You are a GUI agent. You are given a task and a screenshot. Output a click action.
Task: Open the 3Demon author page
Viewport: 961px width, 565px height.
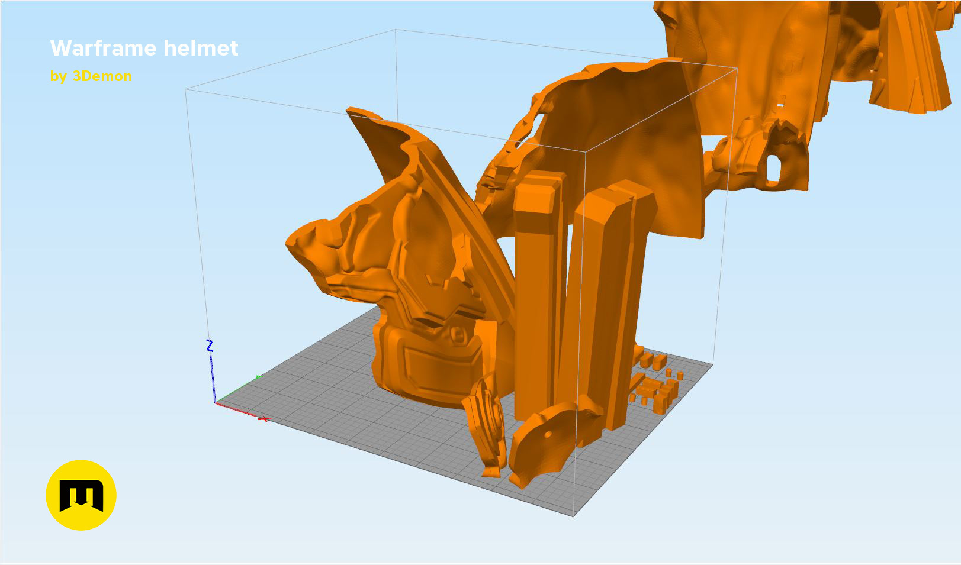[x=91, y=76]
